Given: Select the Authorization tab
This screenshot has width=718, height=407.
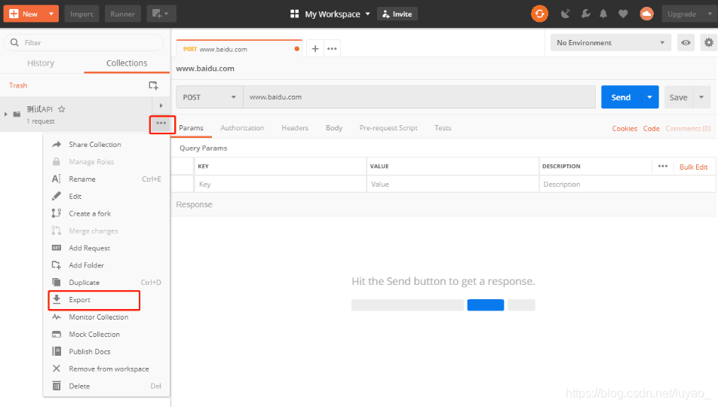Looking at the screenshot, I should pyautogui.click(x=242, y=128).
